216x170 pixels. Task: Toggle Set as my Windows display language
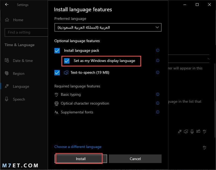[x=67, y=61]
